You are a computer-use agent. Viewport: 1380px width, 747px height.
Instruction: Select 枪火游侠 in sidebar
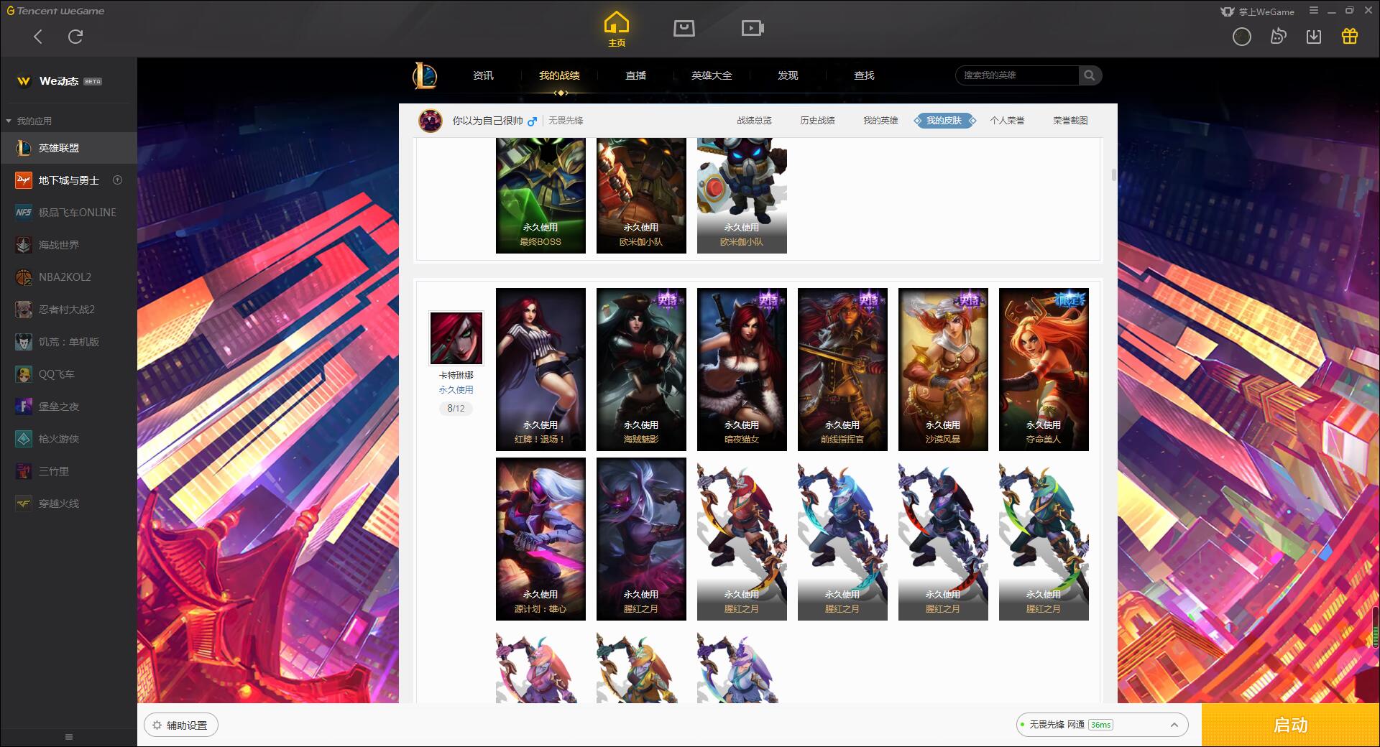point(68,439)
